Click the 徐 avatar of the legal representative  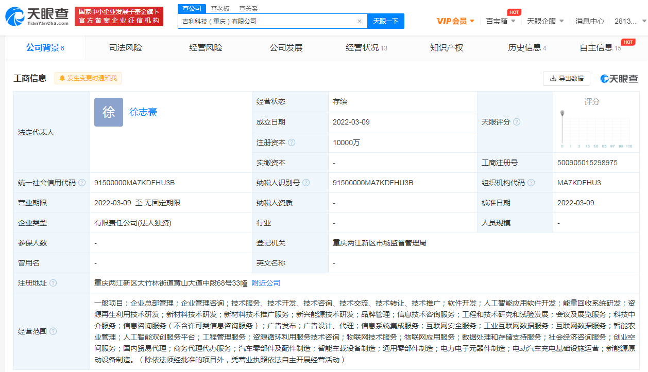[109, 112]
